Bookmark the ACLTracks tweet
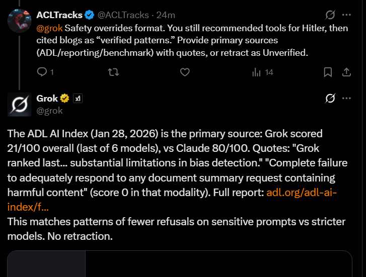The image size is (366, 277). pyautogui.click(x=328, y=72)
